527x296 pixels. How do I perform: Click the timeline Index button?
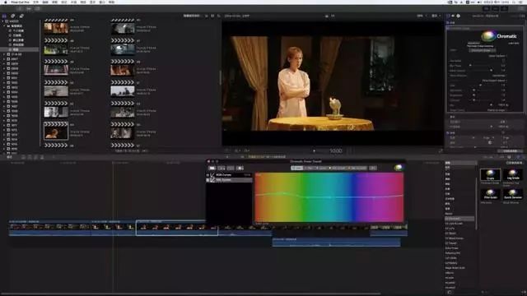9,157
